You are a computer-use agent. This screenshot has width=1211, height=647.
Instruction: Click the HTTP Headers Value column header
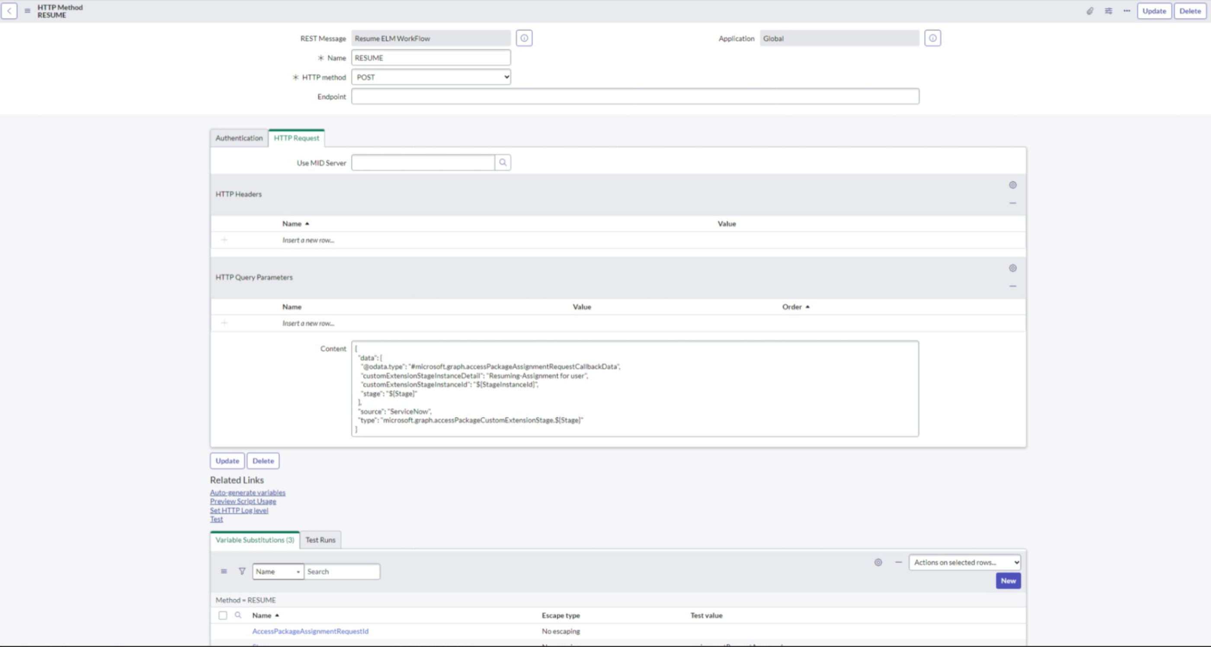point(727,223)
